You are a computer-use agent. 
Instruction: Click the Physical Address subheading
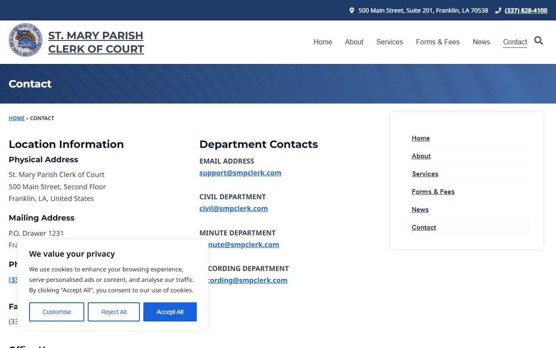43,160
